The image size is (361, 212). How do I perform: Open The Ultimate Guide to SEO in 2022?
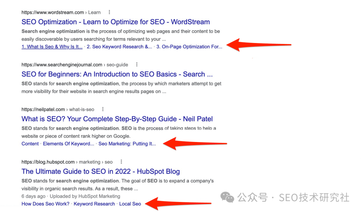pyautogui.click(x=101, y=171)
